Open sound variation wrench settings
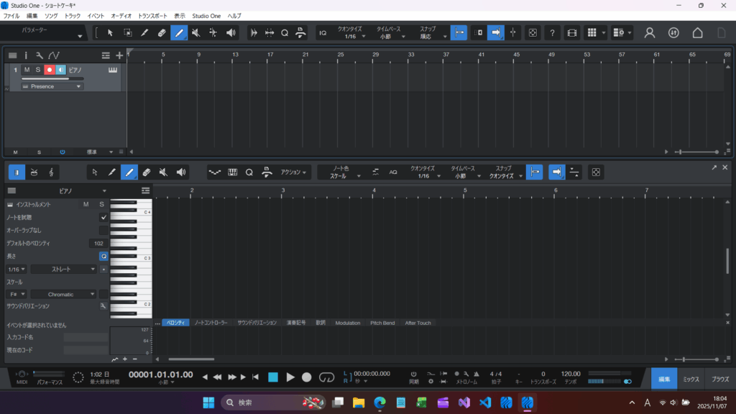 [103, 306]
